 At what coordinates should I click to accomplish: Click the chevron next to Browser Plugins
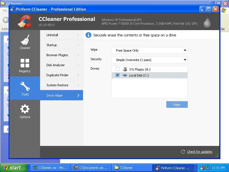(78, 55)
